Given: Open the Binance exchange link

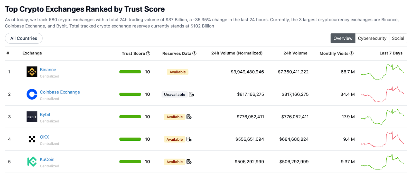Looking at the screenshot, I should [48, 70].
